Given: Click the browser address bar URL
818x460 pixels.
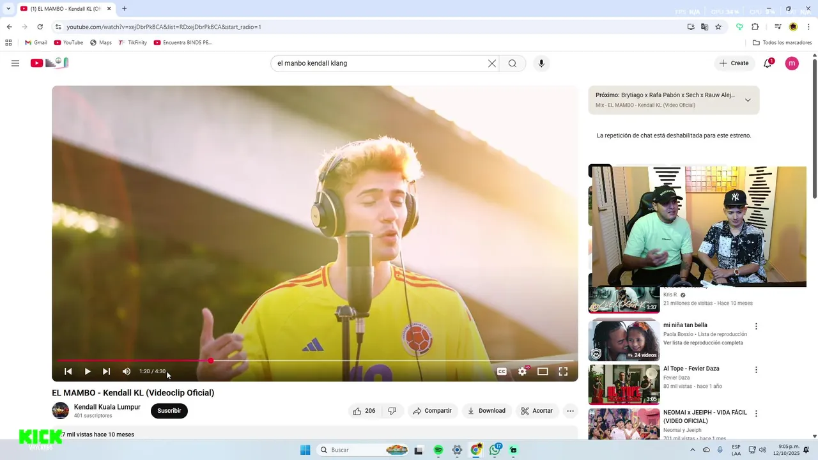Looking at the screenshot, I should pos(164,27).
